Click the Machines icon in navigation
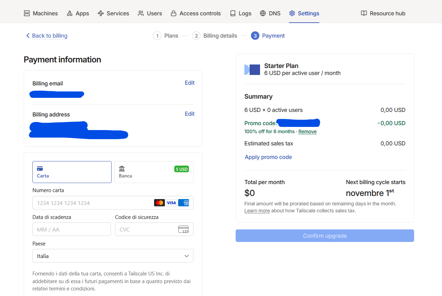The image size is (442, 296). [27, 13]
